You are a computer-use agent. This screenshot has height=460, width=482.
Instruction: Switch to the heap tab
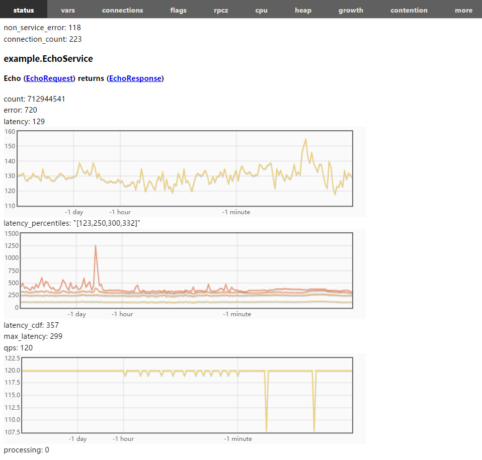click(303, 10)
